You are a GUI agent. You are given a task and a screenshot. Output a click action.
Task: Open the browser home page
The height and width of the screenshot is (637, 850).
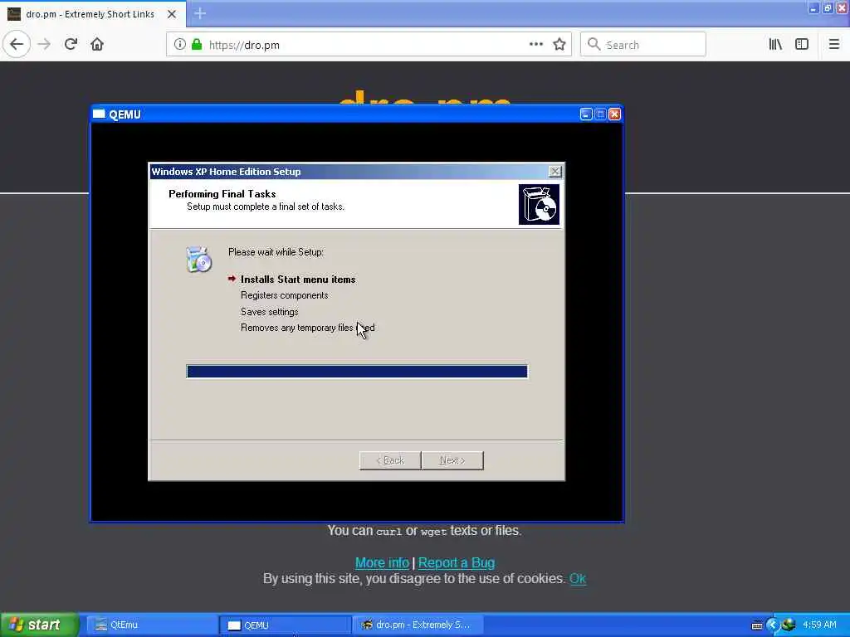pos(97,45)
